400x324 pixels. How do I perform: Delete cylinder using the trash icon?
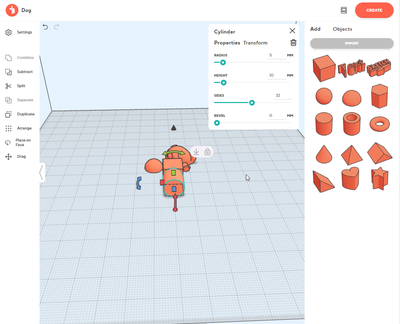[x=293, y=43]
